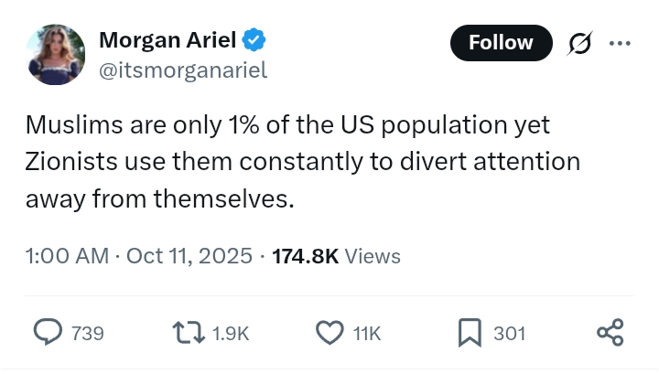Open the share icon

click(610, 333)
